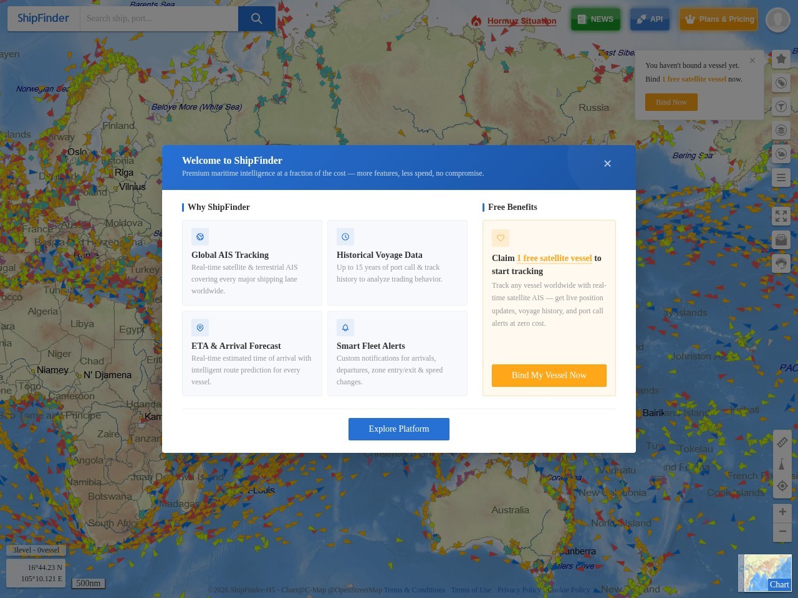798x598 pixels.
Task: Click Bind My Vessel Now button
Action: pos(549,376)
